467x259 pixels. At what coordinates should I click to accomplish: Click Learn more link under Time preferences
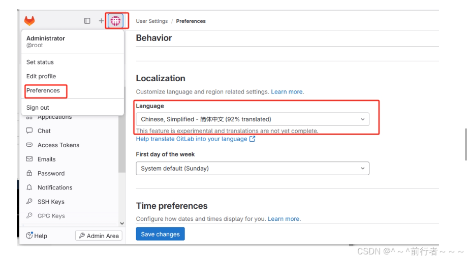click(284, 219)
